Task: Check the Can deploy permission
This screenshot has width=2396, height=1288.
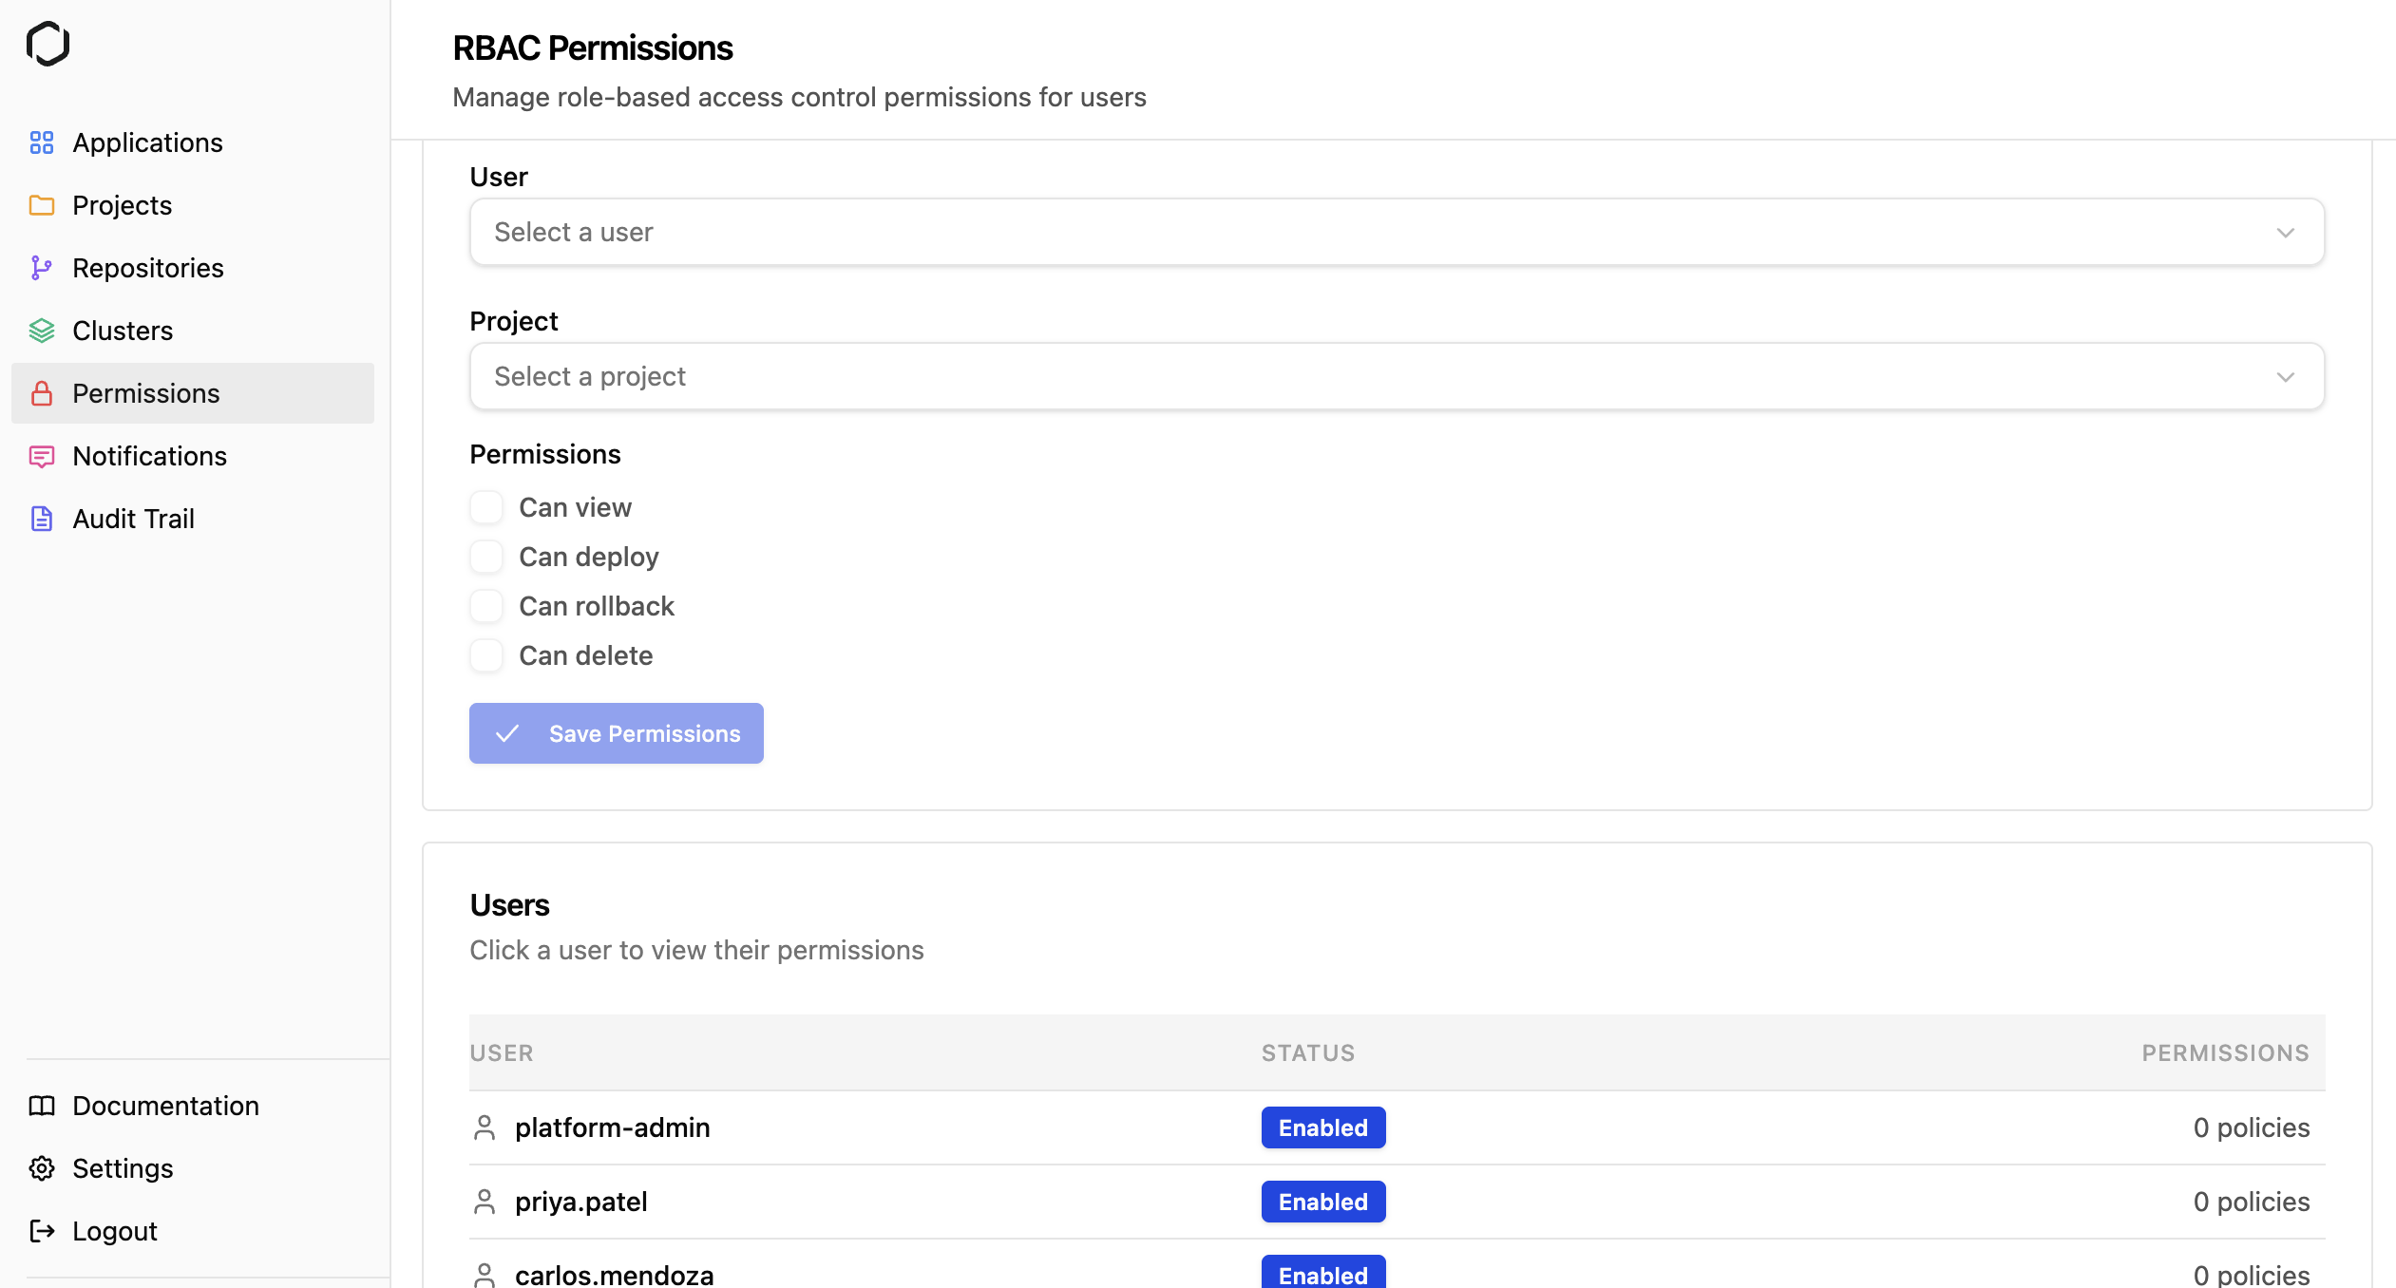Action: click(486, 557)
